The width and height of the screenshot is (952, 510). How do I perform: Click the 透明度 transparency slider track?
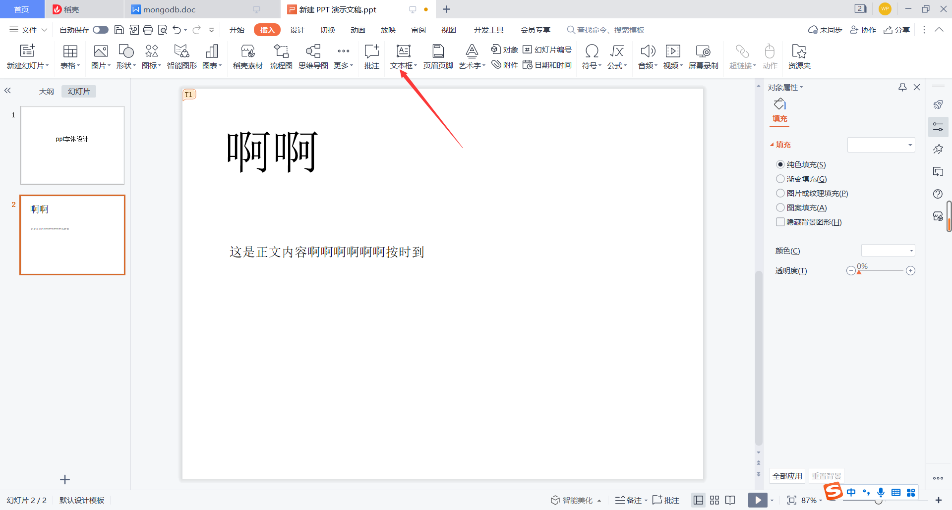click(x=881, y=270)
